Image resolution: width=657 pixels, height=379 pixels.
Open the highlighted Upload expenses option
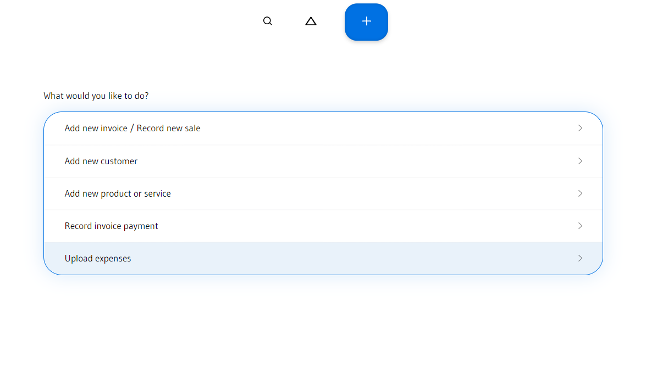pyautogui.click(x=98, y=258)
